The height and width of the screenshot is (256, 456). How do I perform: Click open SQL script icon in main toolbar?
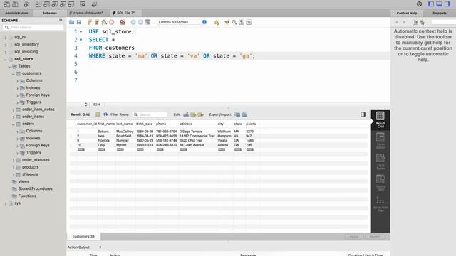[x=15, y=4]
